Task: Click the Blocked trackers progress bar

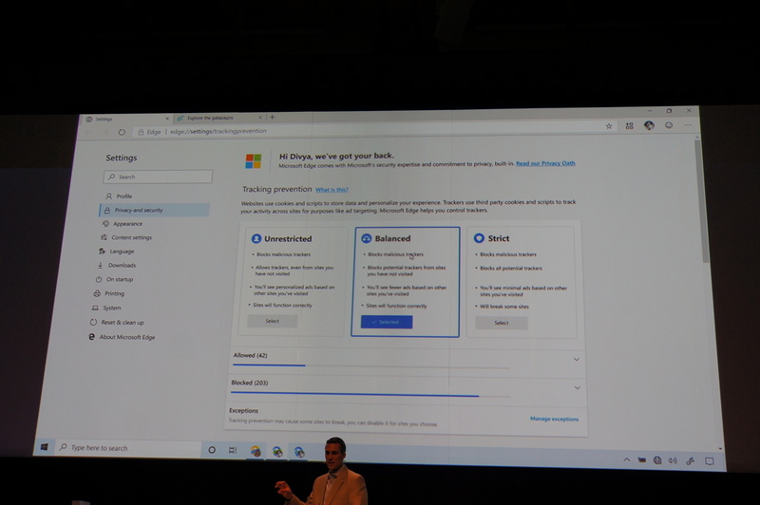Action: (370, 396)
